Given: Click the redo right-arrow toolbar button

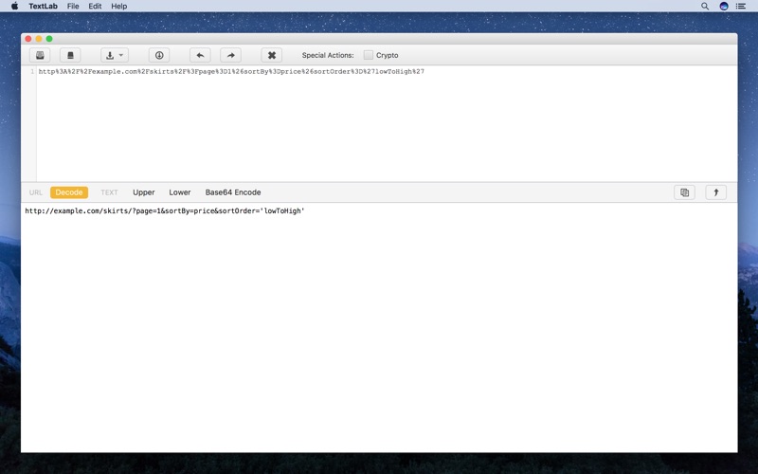Looking at the screenshot, I should pos(230,55).
